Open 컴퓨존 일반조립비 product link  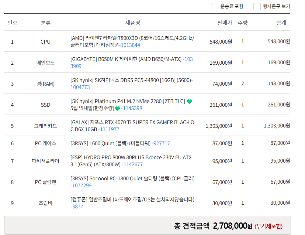tap(132, 203)
